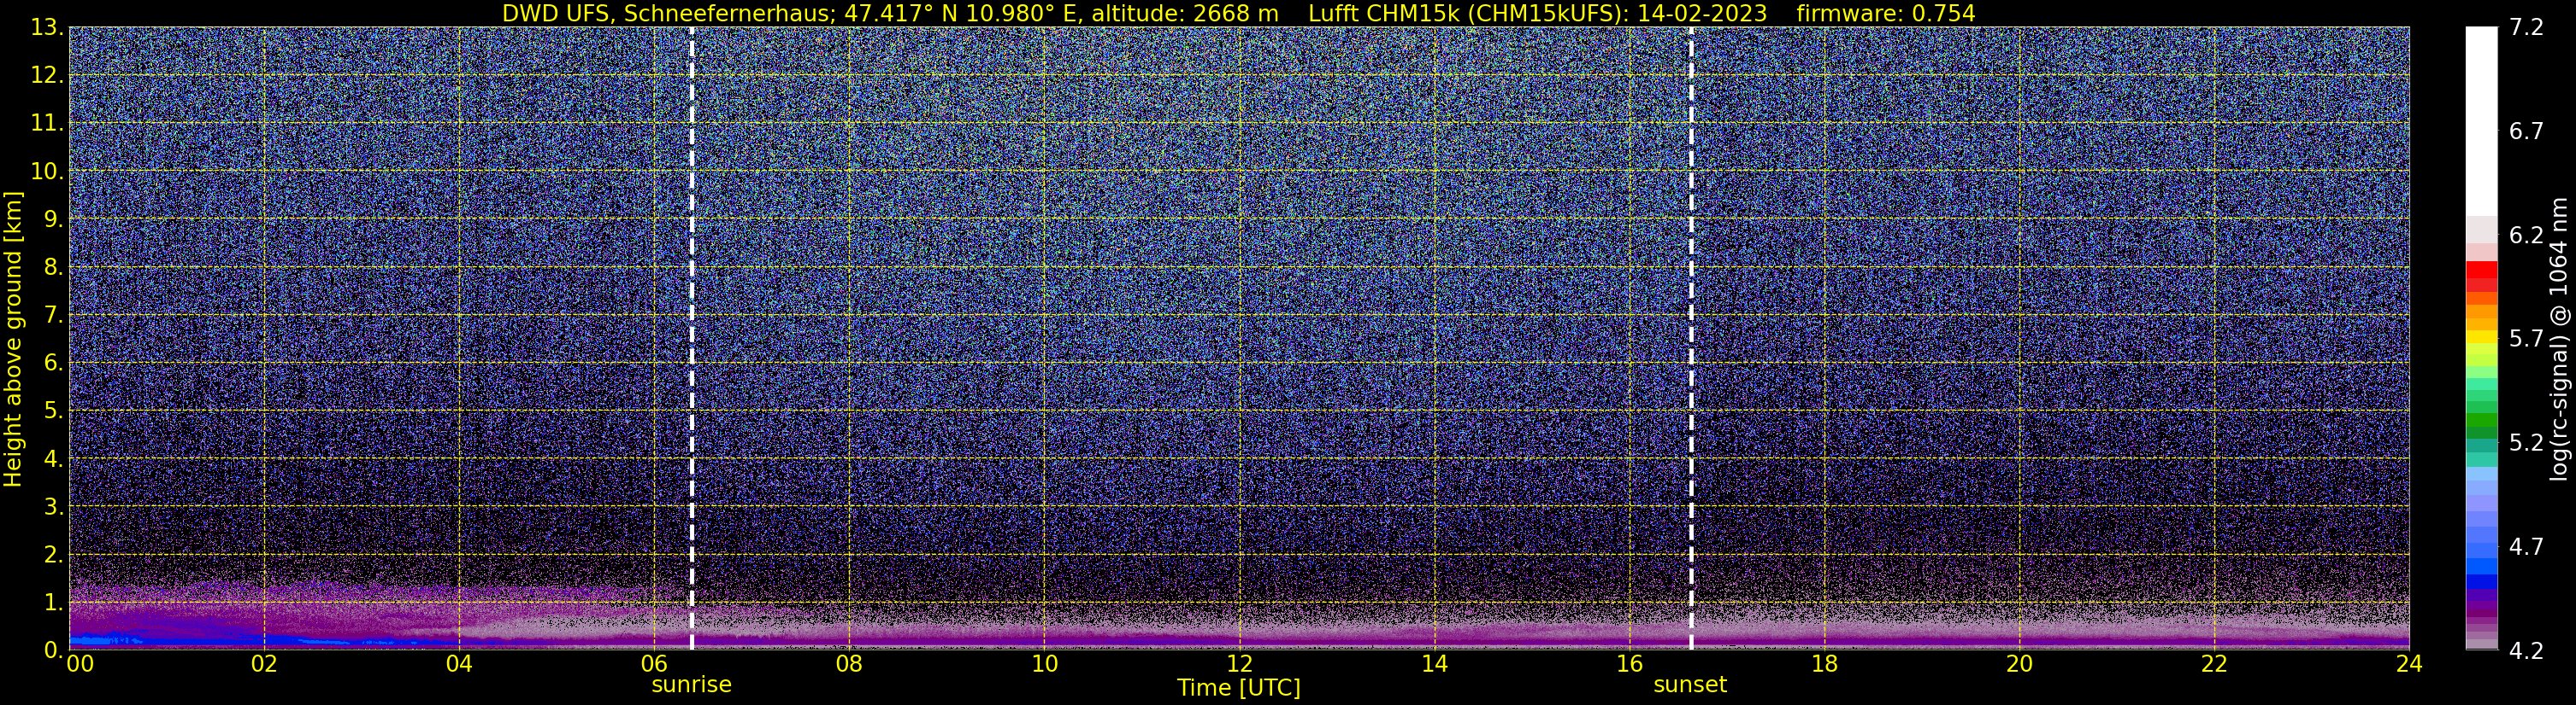The image size is (2576, 705).
Task: Click the "06" time axis tick label
Action: tap(654, 664)
